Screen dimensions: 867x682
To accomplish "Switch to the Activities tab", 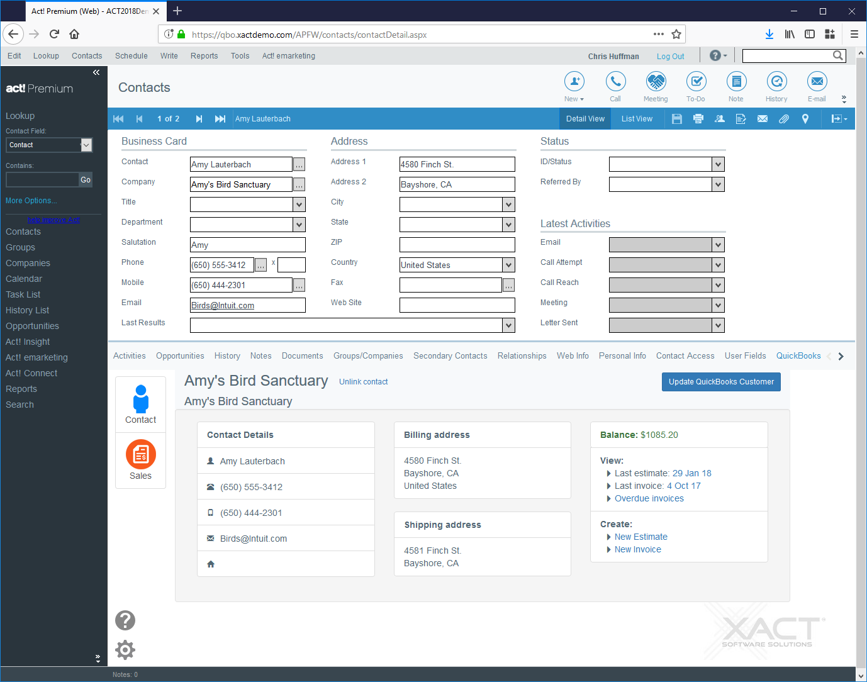I will click(130, 356).
